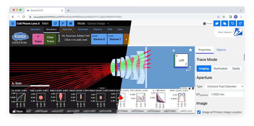
Task: Go to the previous plot page arrow
Action: coord(181,88)
